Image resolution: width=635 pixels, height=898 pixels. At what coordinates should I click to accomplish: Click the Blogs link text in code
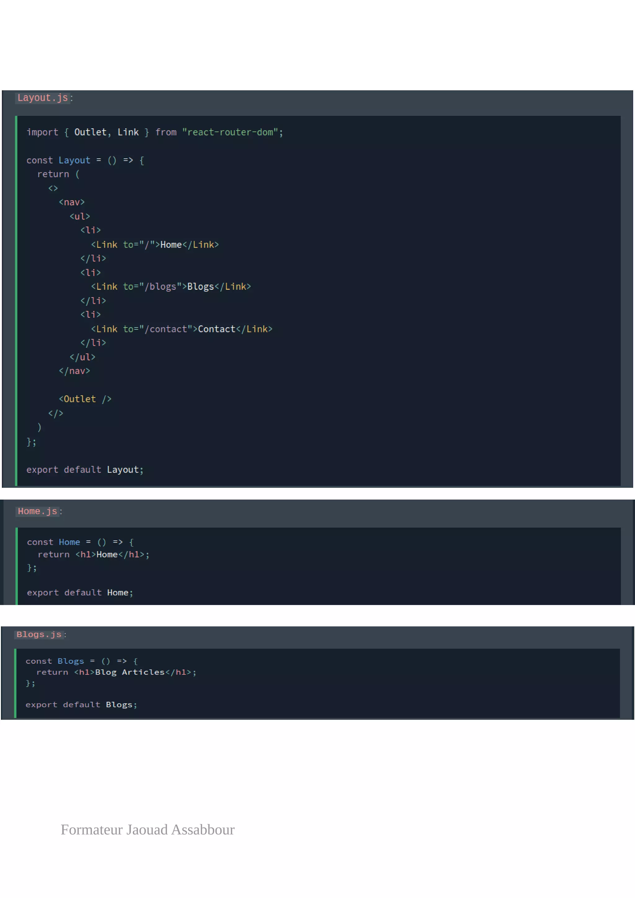coord(200,287)
